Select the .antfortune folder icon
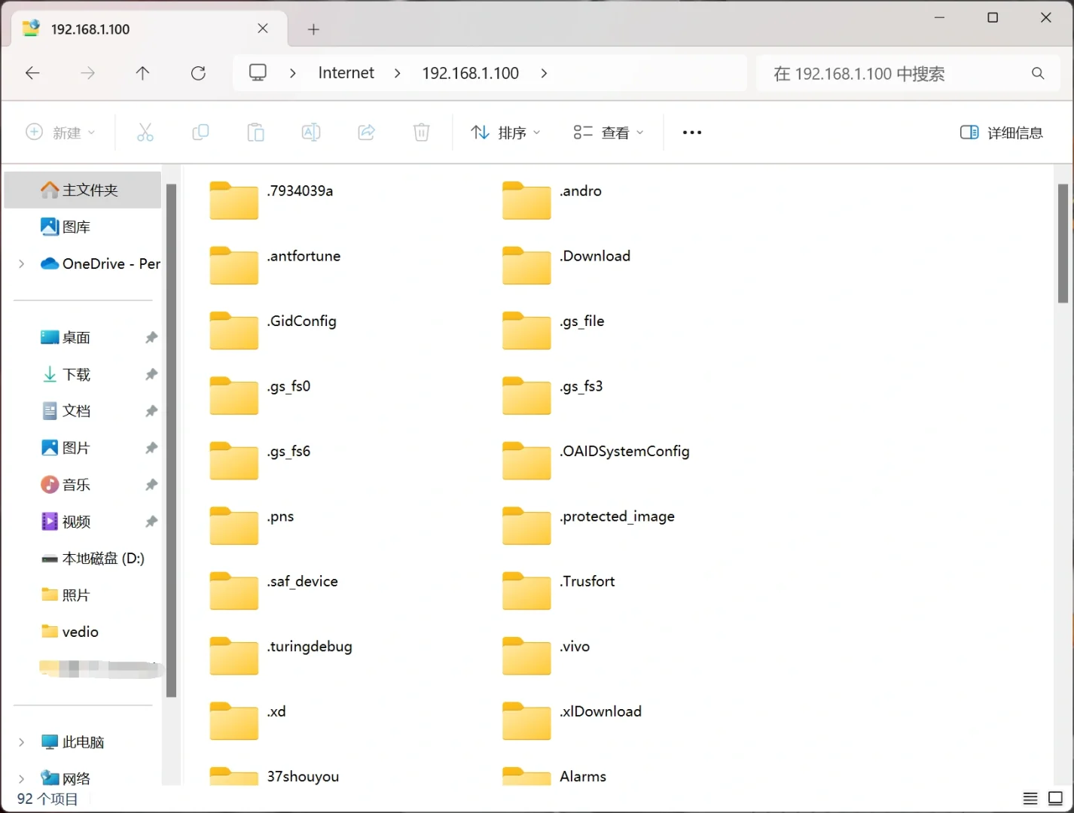This screenshot has height=813, width=1074. click(x=234, y=265)
